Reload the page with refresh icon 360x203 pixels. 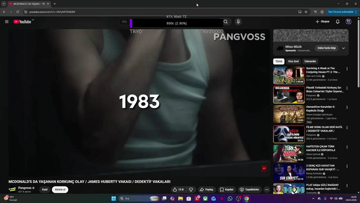tap(17, 12)
